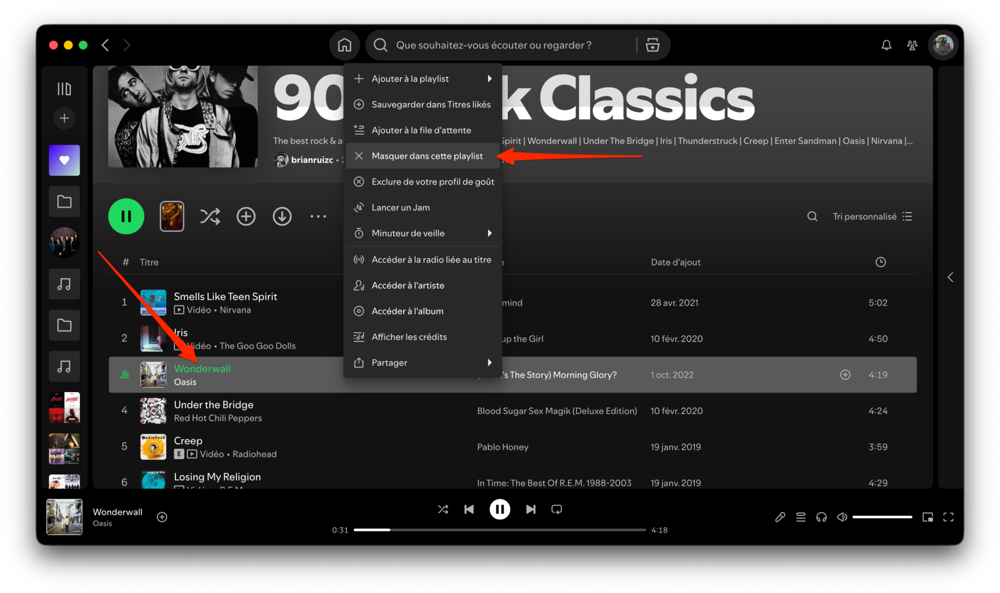Open the now-playing album art thumbnail

(x=64, y=517)
